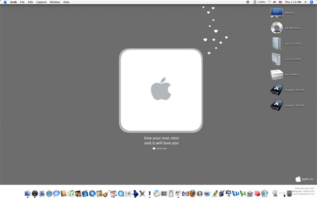This screenshot has height=198, width=317.
Task: Open Microsoft Word icon in Dock
Action: [x=236, y=194]
